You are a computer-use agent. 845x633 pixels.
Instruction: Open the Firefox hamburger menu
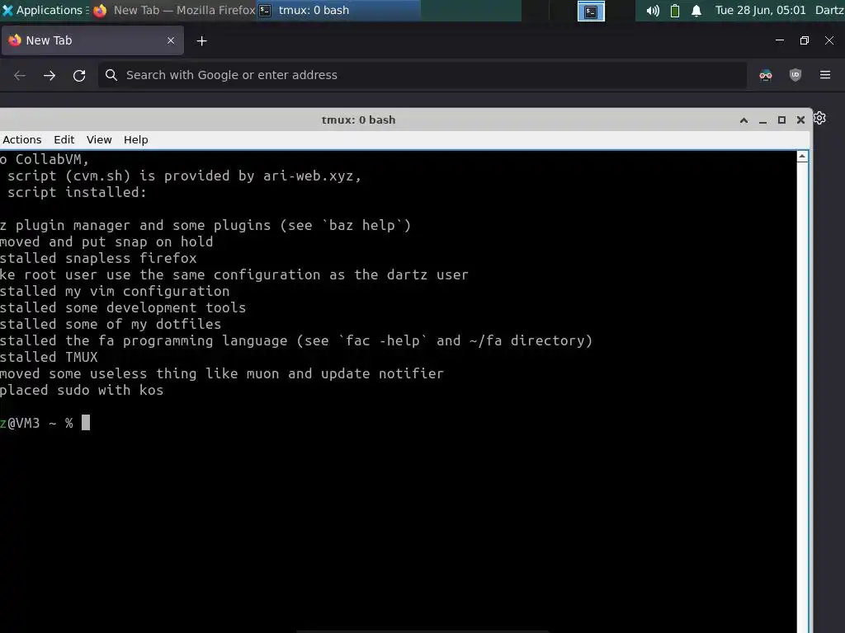(825, 75)
